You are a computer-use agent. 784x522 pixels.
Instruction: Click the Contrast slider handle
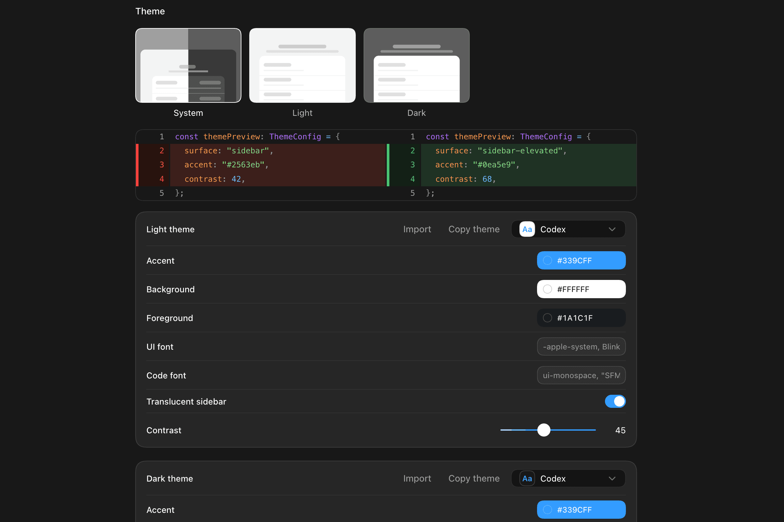click(x=544, y=430)
